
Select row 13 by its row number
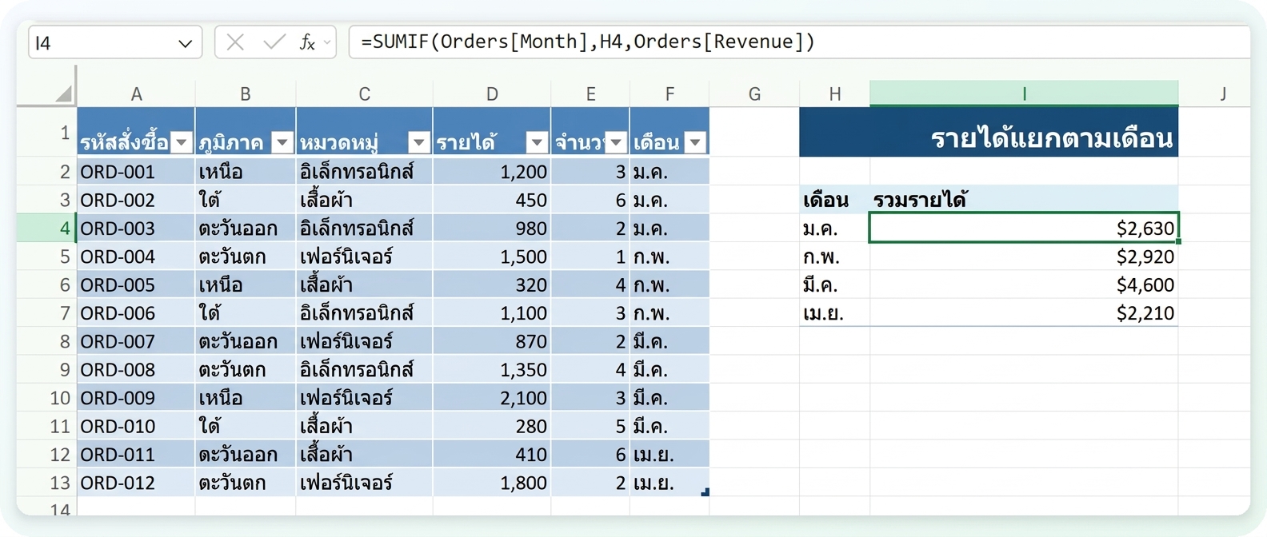coord(46,483)
